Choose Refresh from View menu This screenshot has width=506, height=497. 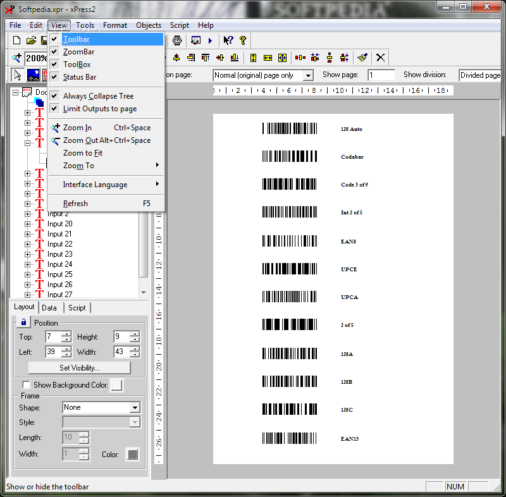tap(106, 204)
